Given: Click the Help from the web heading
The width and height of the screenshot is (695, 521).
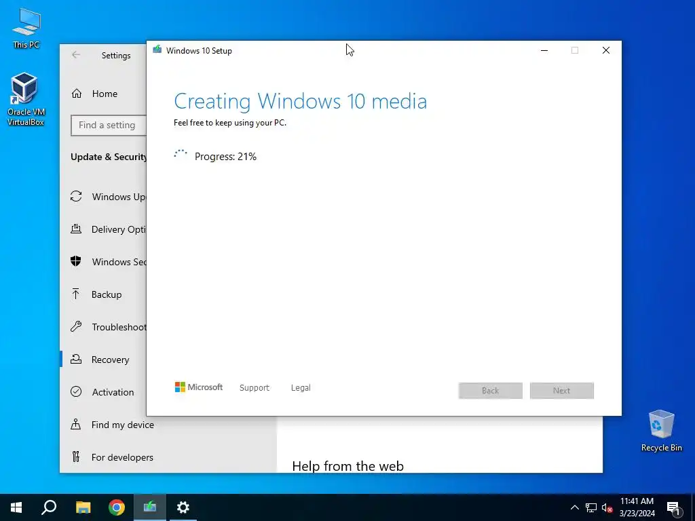Looking at the screenshot, I should tap(348, 466).
